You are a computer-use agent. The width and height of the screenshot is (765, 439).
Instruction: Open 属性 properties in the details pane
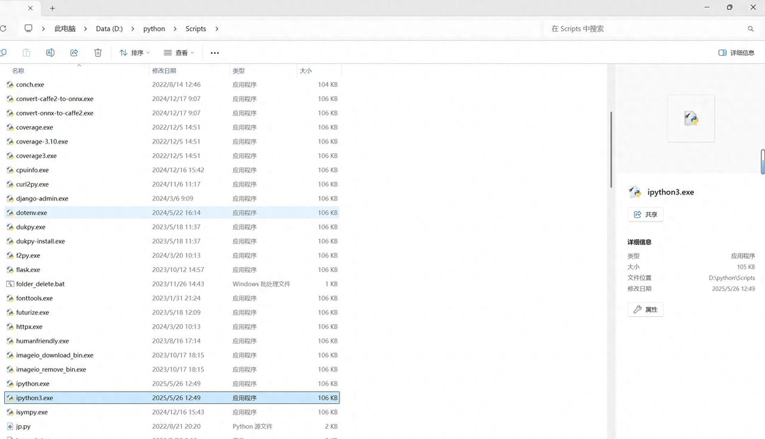tap(645, 309)
